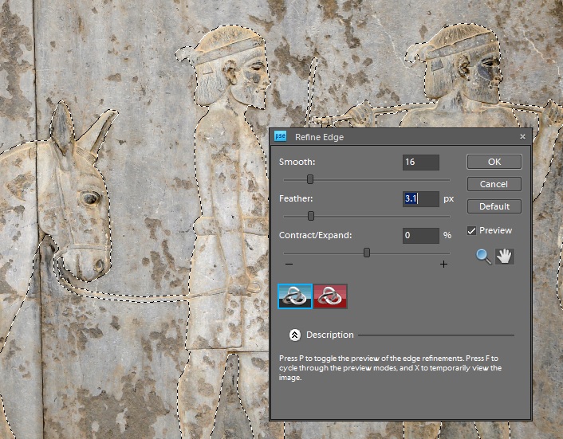563x439 pixels.
Task: Select the Zoom magnifier tool
Action: 483,257
